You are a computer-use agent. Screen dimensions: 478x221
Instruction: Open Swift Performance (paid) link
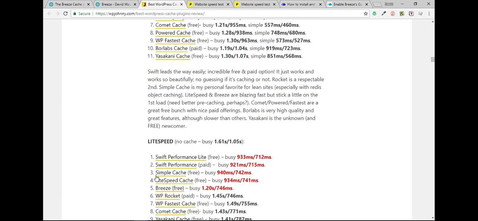pos(176,165)
